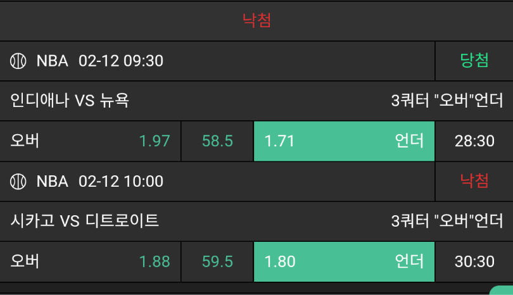The image size is (513, 295).
Task: Select 오버 at odds 1.88
Action: [91, 261]
